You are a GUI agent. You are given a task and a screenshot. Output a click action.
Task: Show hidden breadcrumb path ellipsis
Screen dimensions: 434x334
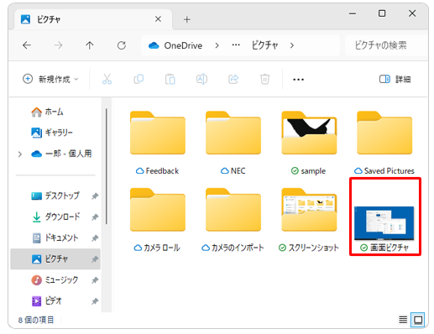236,45
